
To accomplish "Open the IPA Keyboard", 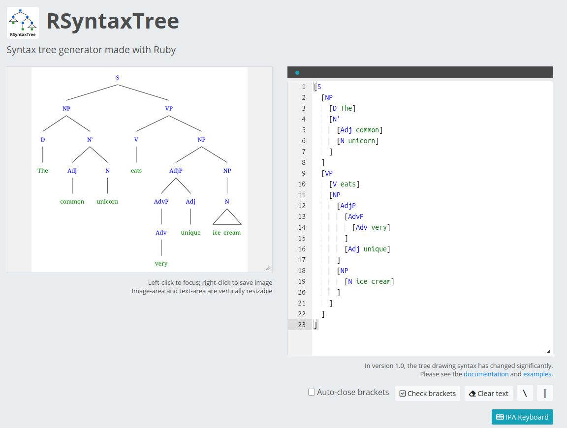I will pos(522,417).
